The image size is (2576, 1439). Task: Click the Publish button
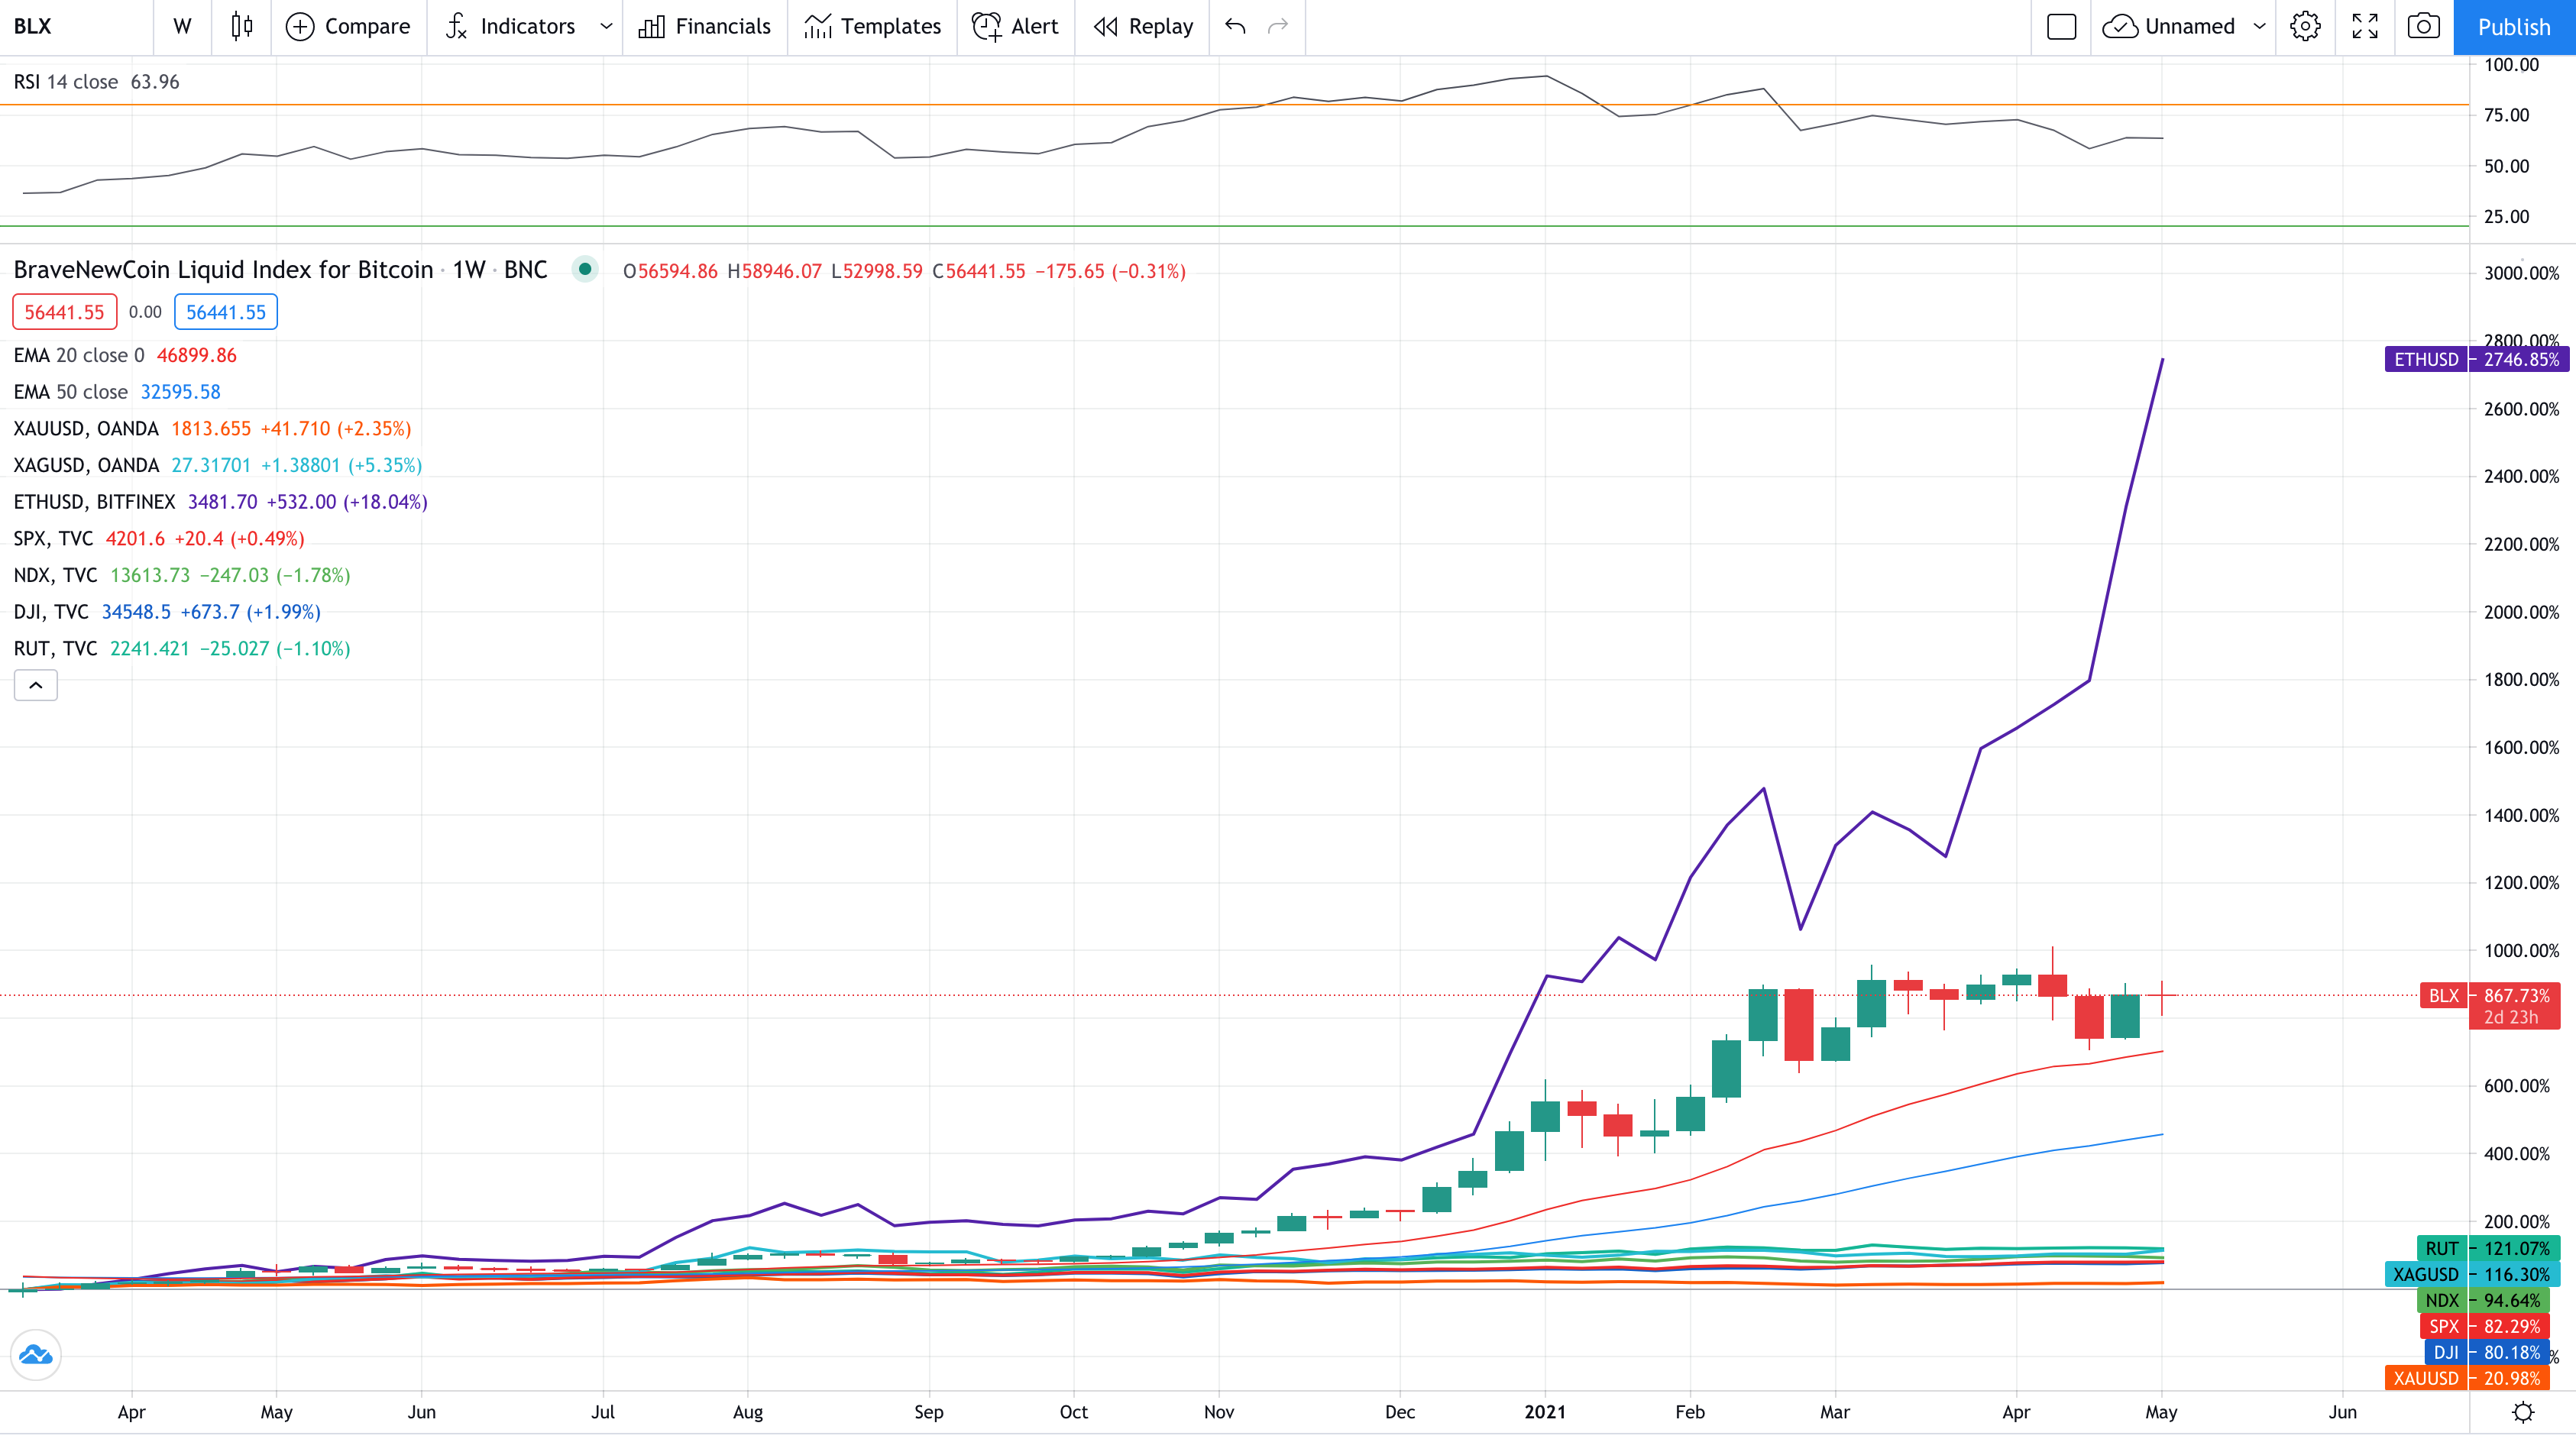tap(2514, 27)
